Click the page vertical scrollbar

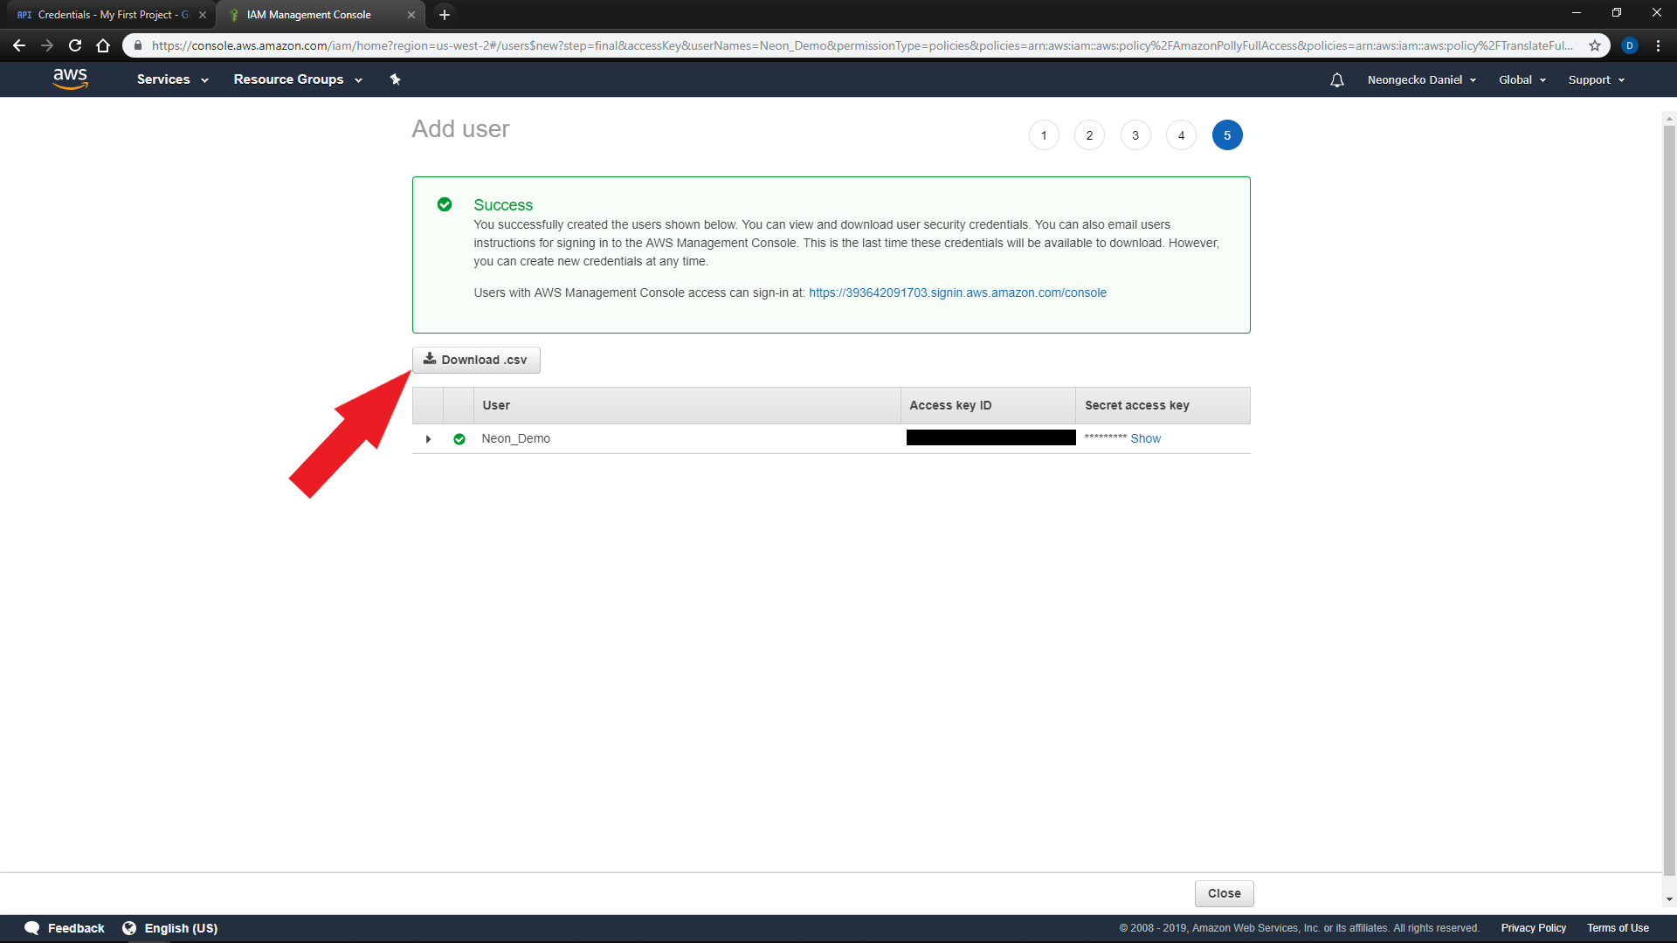coord(1669,499)
